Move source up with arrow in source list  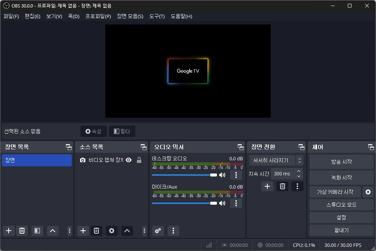point(127,231)
